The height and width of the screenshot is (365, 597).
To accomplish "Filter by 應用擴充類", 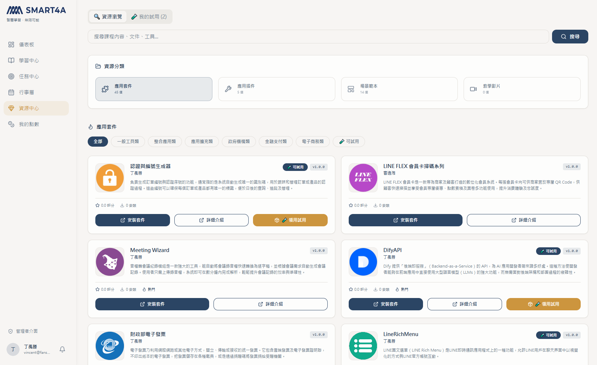I will coord(202,142).
